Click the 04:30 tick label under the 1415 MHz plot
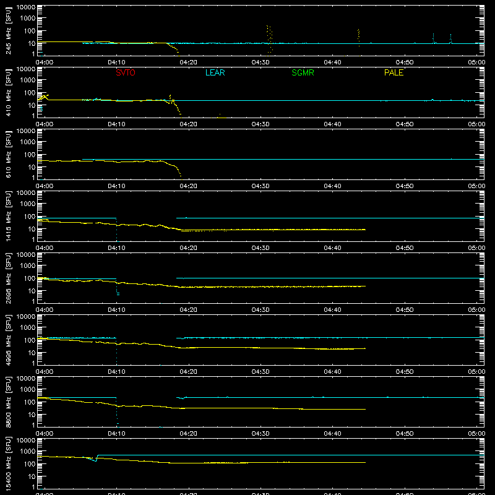The height and width of the screenshot is (495, 495). click(x=260, y=248)
